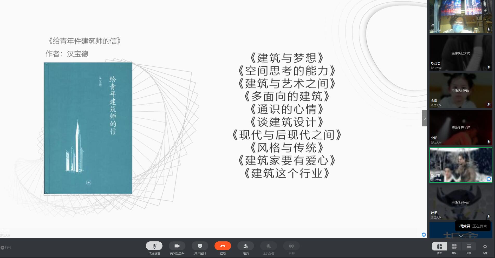495x258 pixels.
Task: Select my own video thumbnail 我
Action: click(x=461, y=17)
